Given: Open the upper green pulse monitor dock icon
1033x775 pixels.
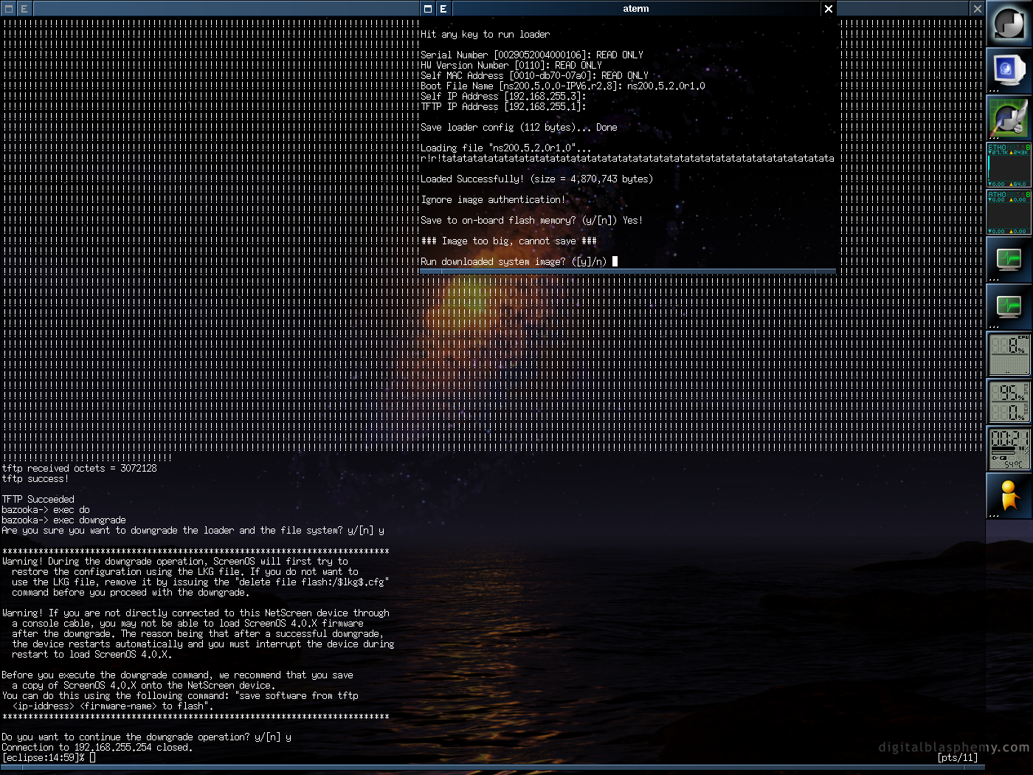Looking at the screenshot, I should point(1009,260).
